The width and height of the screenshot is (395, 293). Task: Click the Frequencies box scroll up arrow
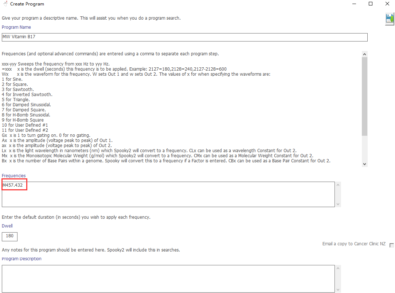pyautogui.click(x=338, y=185)
